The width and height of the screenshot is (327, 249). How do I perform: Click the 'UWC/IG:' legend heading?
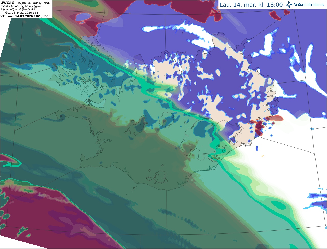tap(8, 3)
